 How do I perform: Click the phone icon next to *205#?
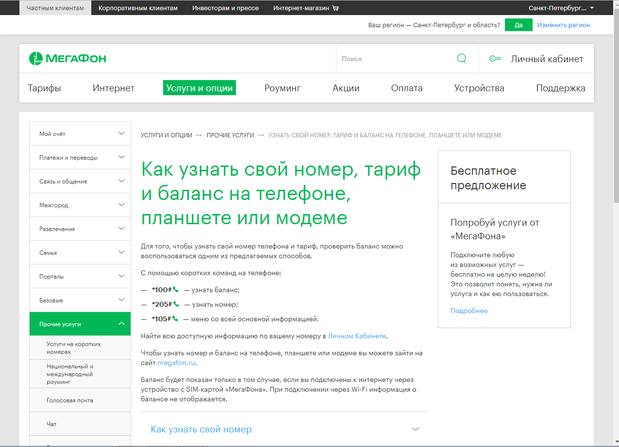click(176, 304)
